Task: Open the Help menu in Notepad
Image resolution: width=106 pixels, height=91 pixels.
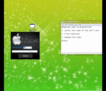Action: (x=80, y=25)
